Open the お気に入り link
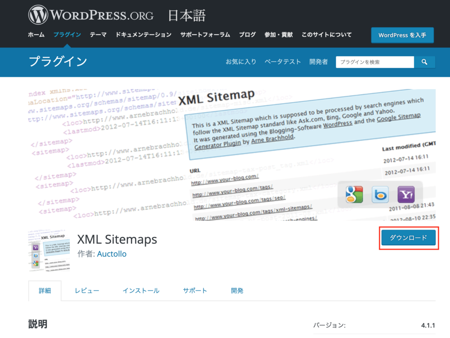 [x=241, y=61]
